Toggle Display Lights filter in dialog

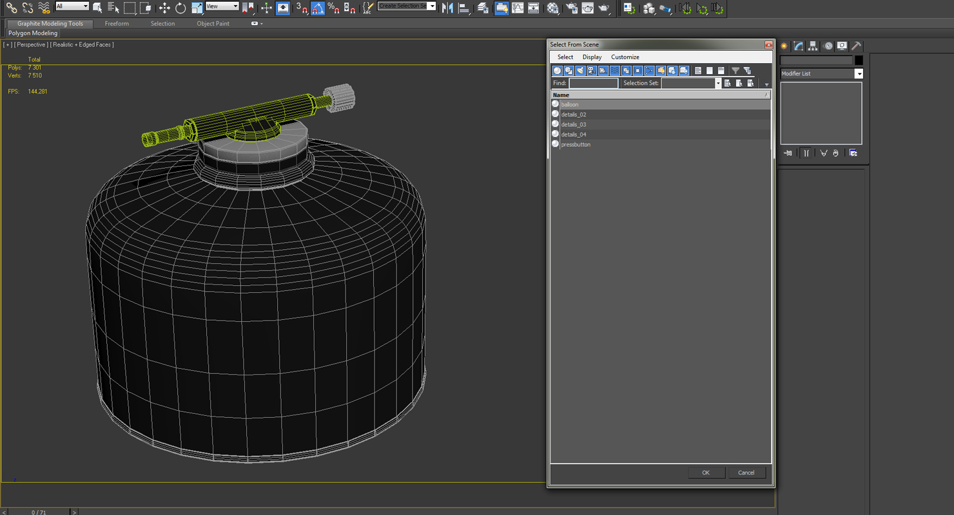(x=580, y=70)
